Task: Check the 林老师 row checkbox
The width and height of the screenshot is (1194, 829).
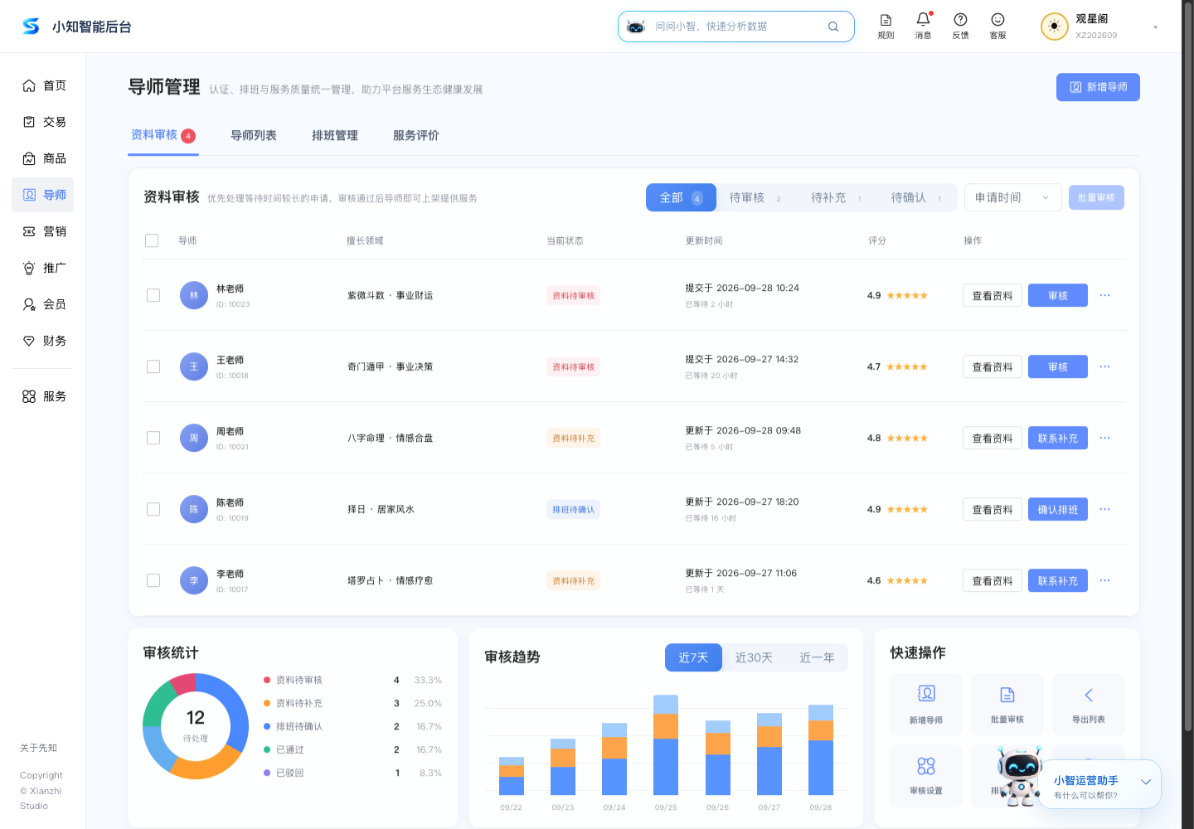Action: (153, 295)
